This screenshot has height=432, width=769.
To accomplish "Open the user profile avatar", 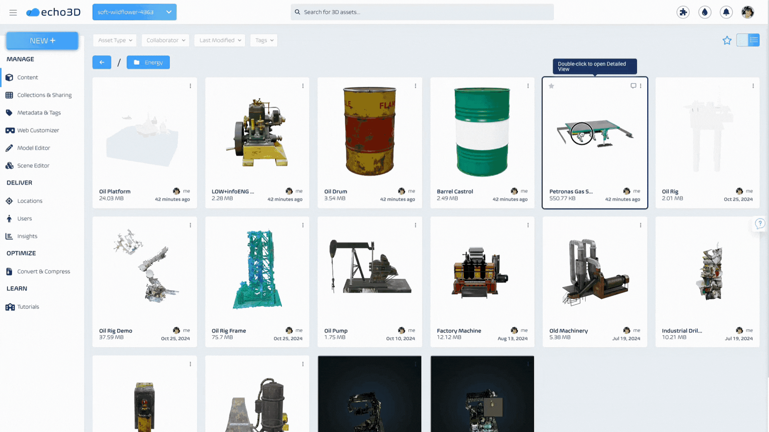I will point(747,12).
